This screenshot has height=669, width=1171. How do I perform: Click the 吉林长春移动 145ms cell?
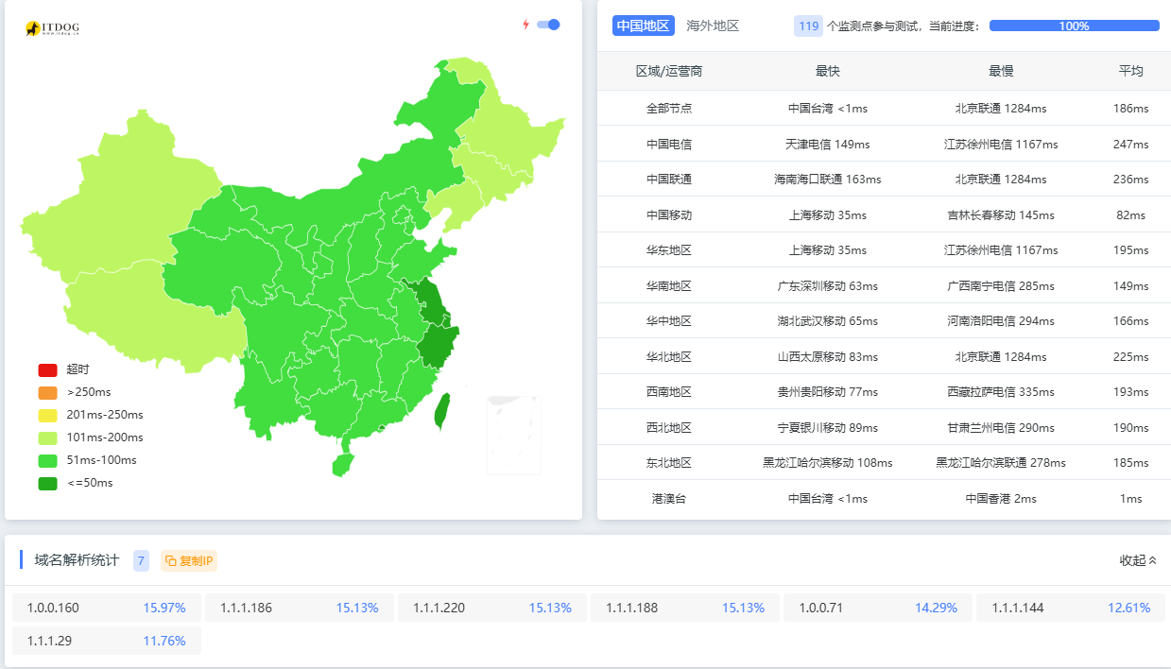point(1001,215)
